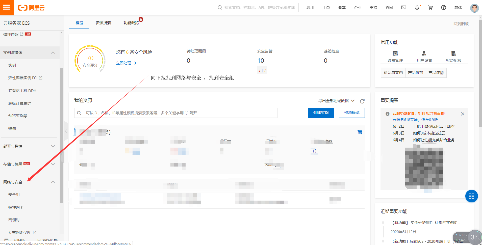The height and width of the screenshot is (245, 482).
Task: Expand the 存储与快照 sidebar section
Action: (x=53, y=164)
